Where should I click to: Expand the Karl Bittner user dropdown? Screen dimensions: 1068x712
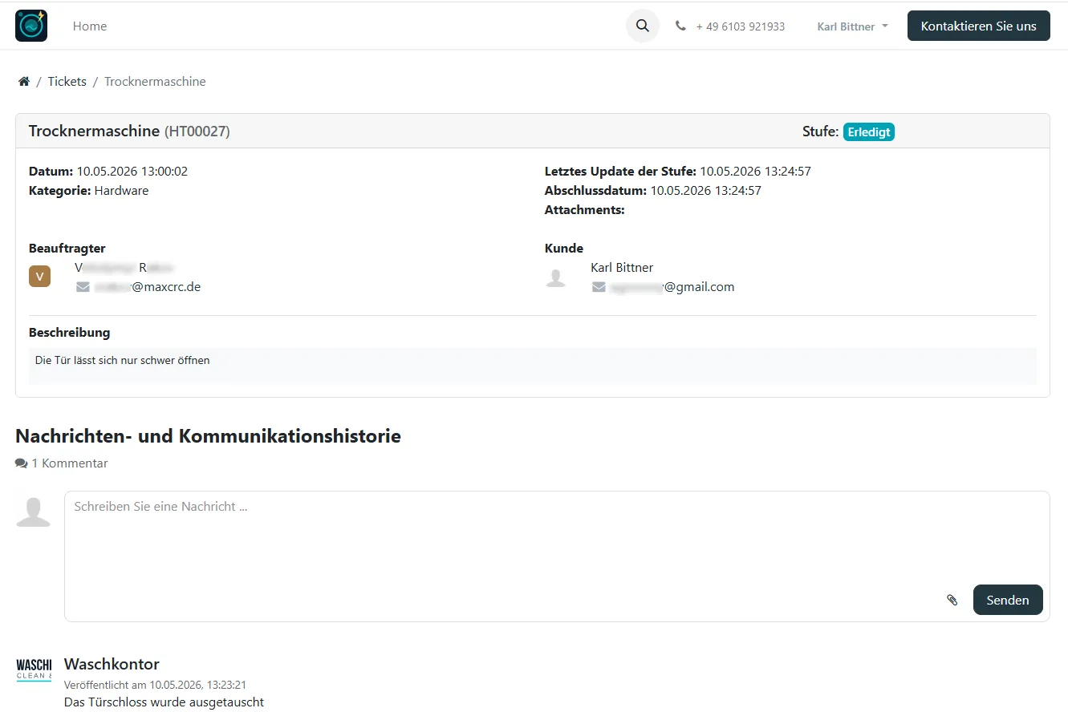coord(852,26)
